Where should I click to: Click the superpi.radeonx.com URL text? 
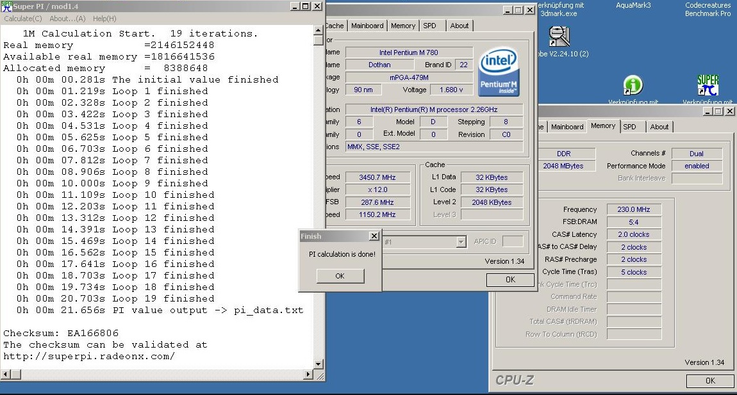tap(89, 356)
